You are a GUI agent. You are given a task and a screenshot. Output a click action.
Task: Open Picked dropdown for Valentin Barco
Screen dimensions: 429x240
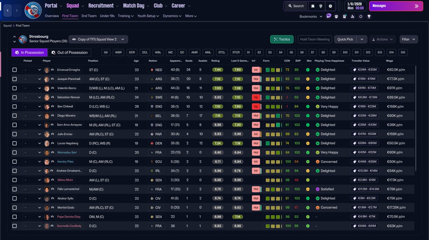[32, 88]
